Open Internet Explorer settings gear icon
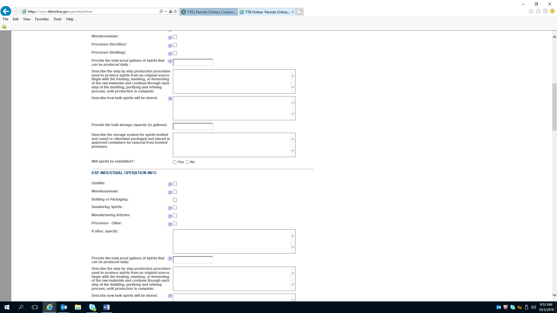Image resolution: width=557 pixels, height=313 pixels. (x=545, y=11)
